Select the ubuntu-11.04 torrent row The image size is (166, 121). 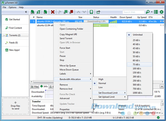click(45, 25)
